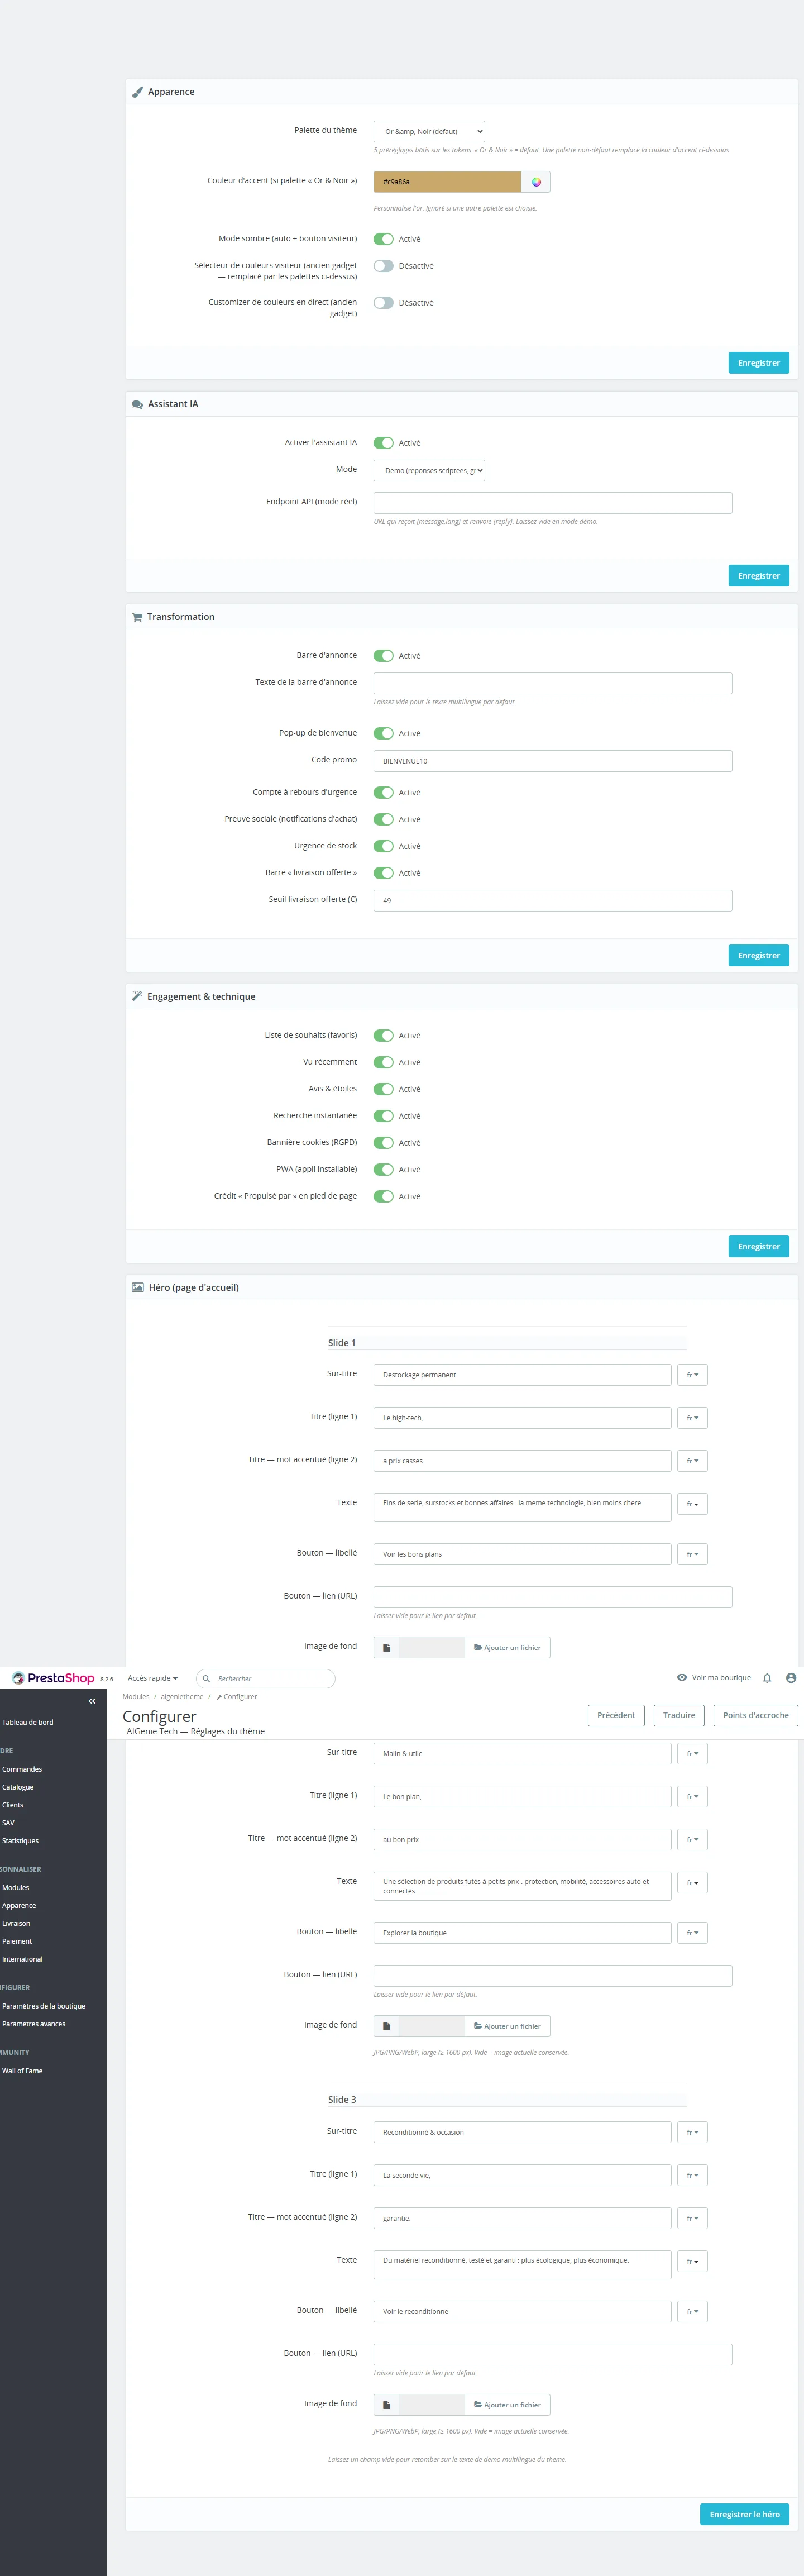Click the notifications bell icon
The height and width of the screenshot is (2576, 804).
click(x=767, y=1678)
